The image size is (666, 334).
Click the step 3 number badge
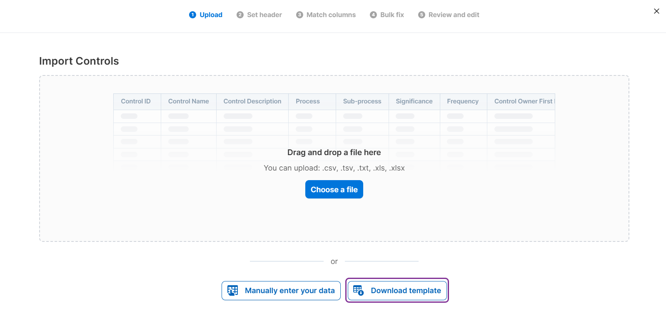pyautogui.click(x=299, y=15)
